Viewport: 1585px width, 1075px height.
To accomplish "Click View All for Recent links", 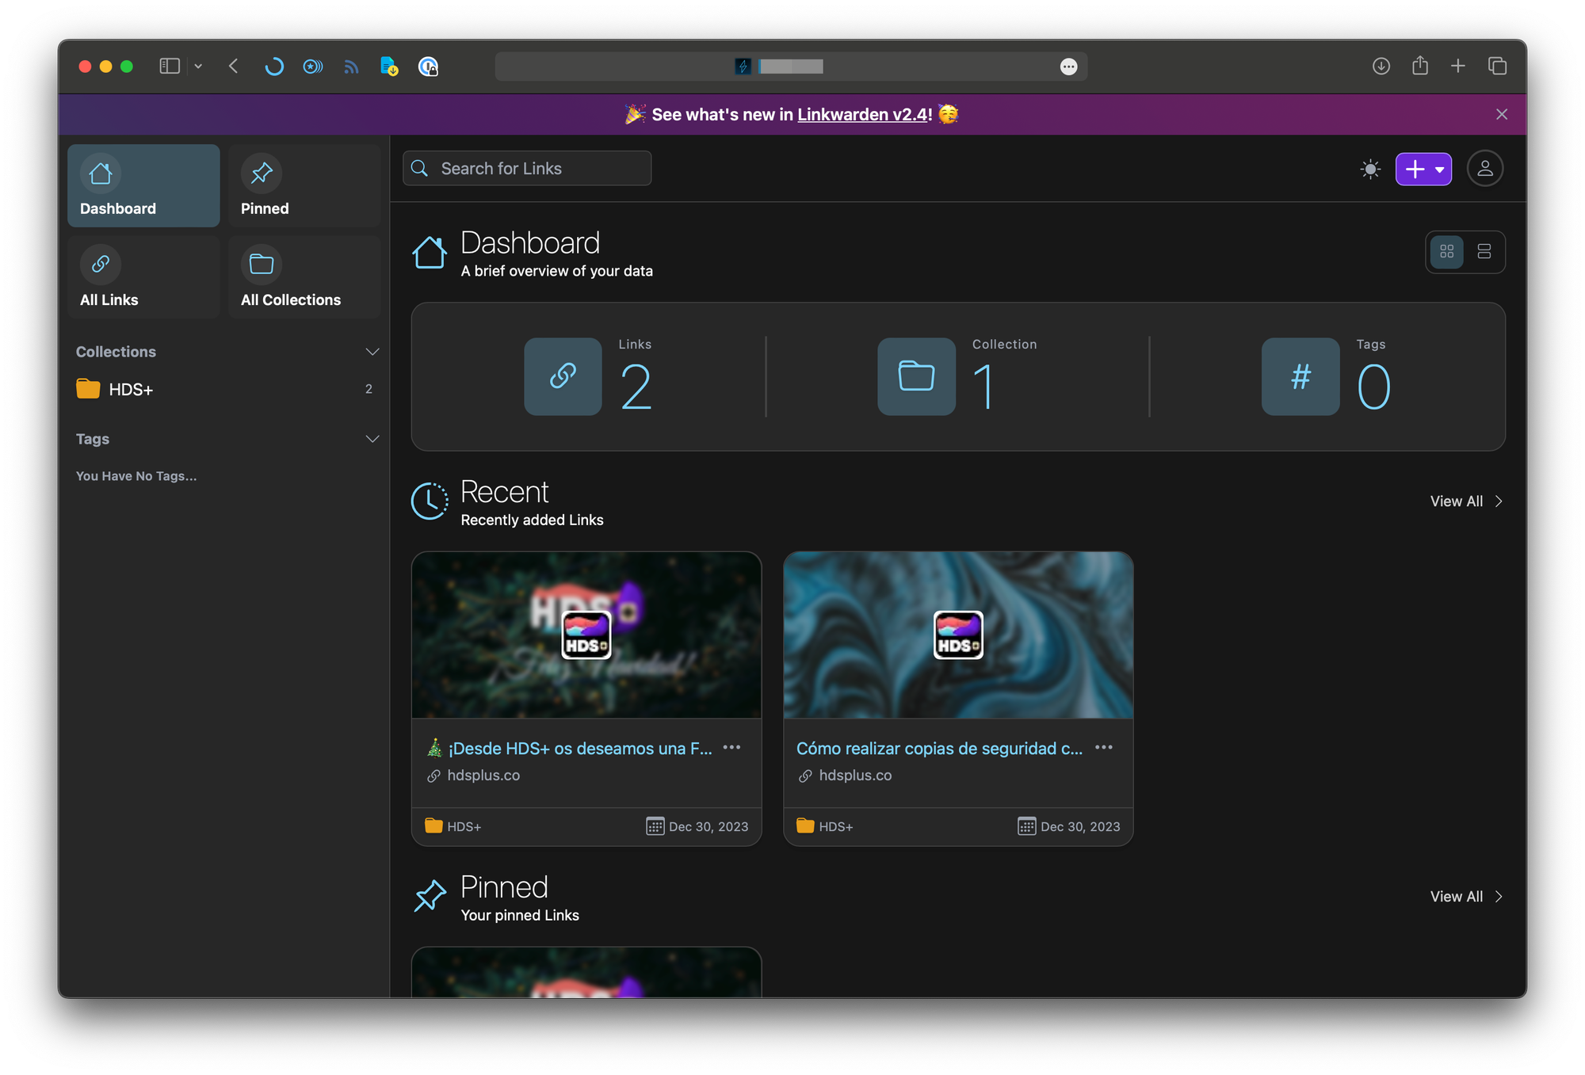I will pos(1466,501).
